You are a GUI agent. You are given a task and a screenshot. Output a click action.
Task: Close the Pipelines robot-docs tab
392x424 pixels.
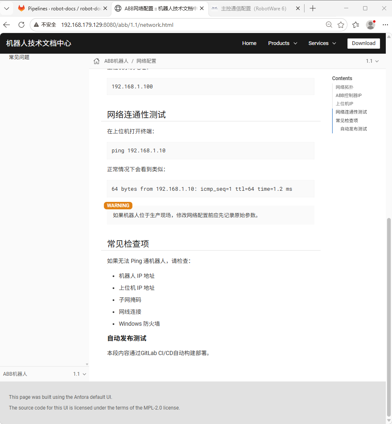[x=105, y=8]
